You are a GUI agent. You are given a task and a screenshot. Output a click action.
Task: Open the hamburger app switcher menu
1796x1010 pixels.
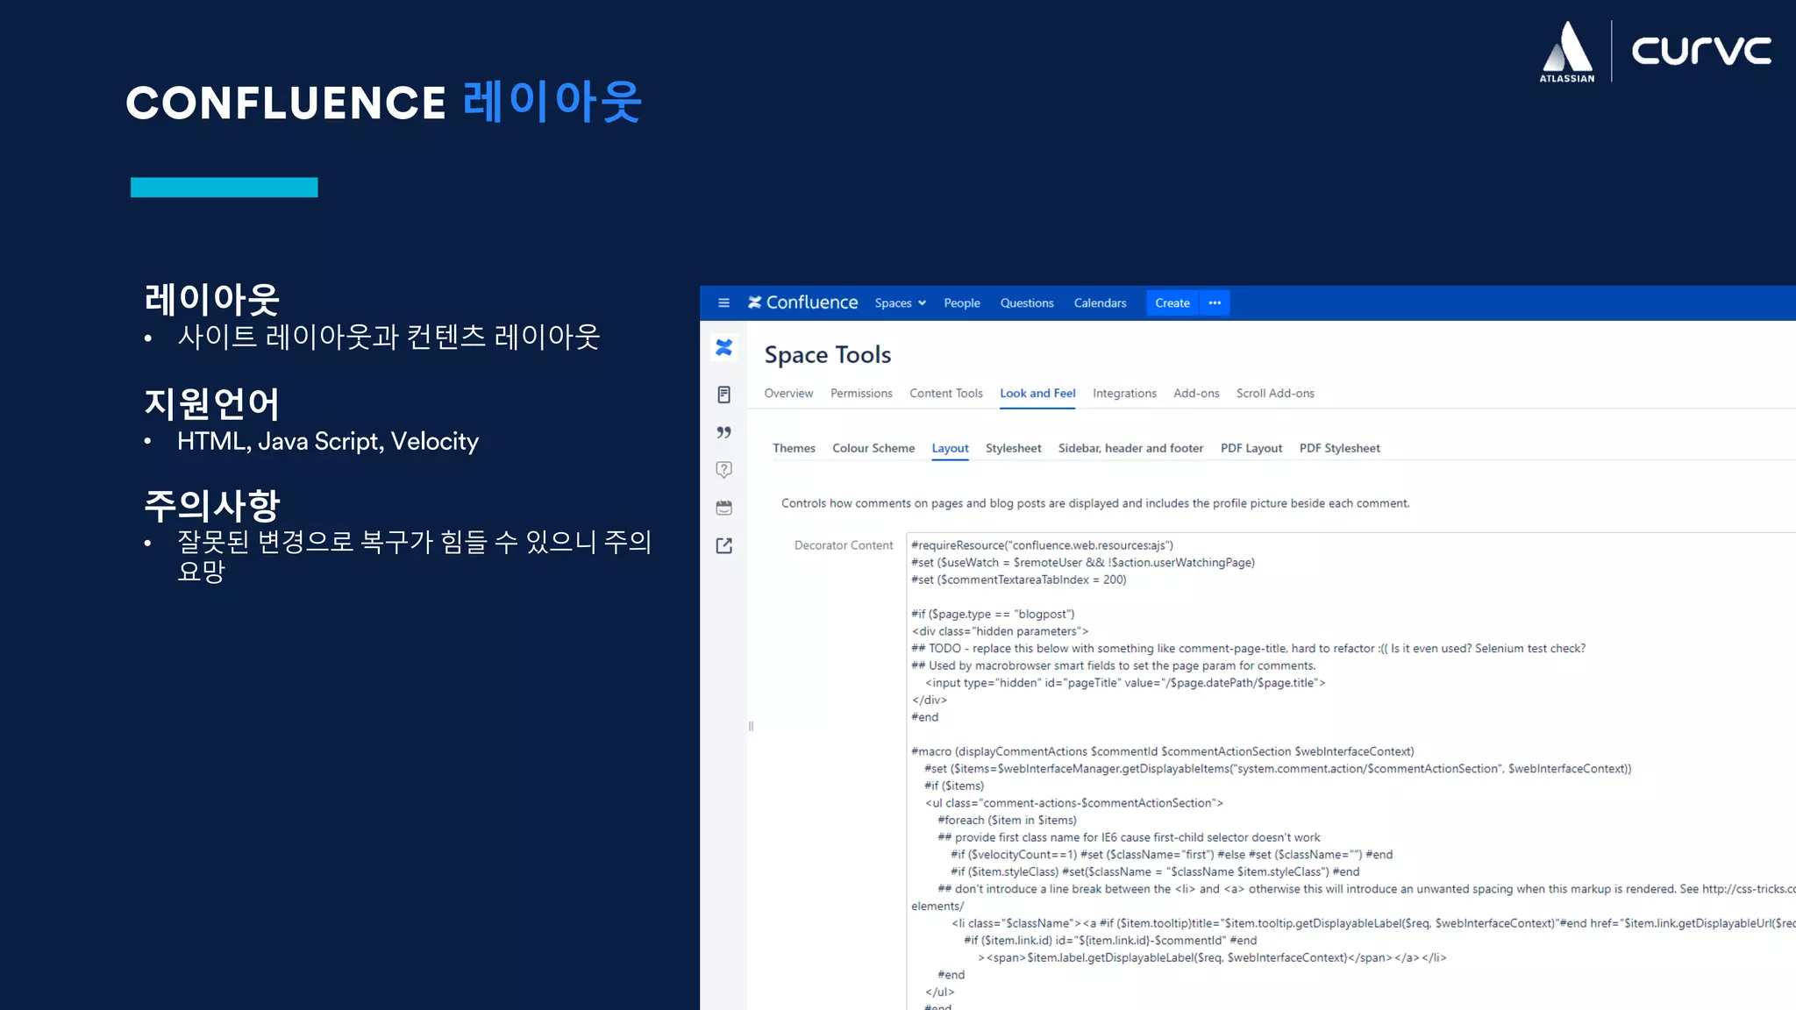pyautogui.click(x=723, y=302)
